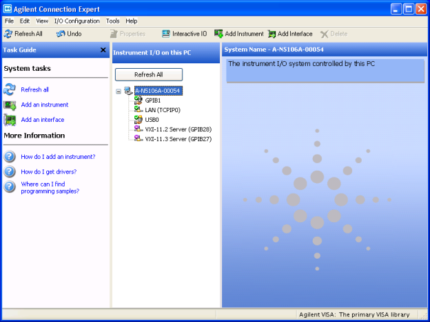Image resolution: width=430 pixels, height=322 pixels.
Task: Select USB0 in the tree
Action: (152, 120)
